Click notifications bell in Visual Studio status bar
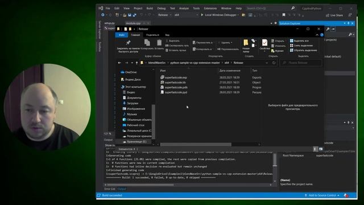This screenshot has width=364, height=205. click(346, 195)
